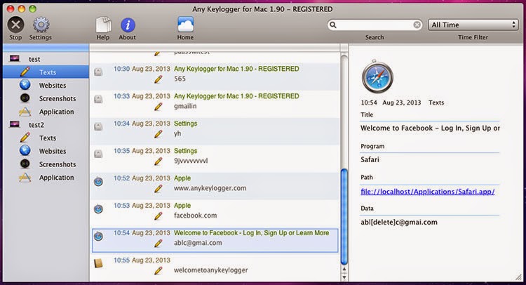Click globe icon of test2 Websites
This screenshot has height=285, width=526.
click(25, 150)
